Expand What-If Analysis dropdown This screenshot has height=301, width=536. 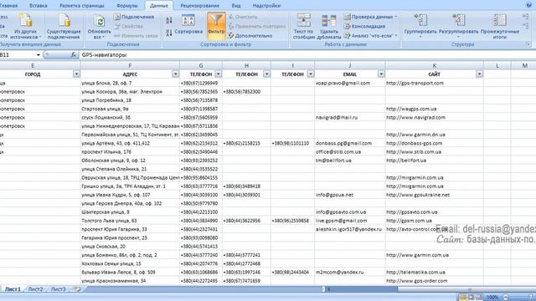(396, 35)
